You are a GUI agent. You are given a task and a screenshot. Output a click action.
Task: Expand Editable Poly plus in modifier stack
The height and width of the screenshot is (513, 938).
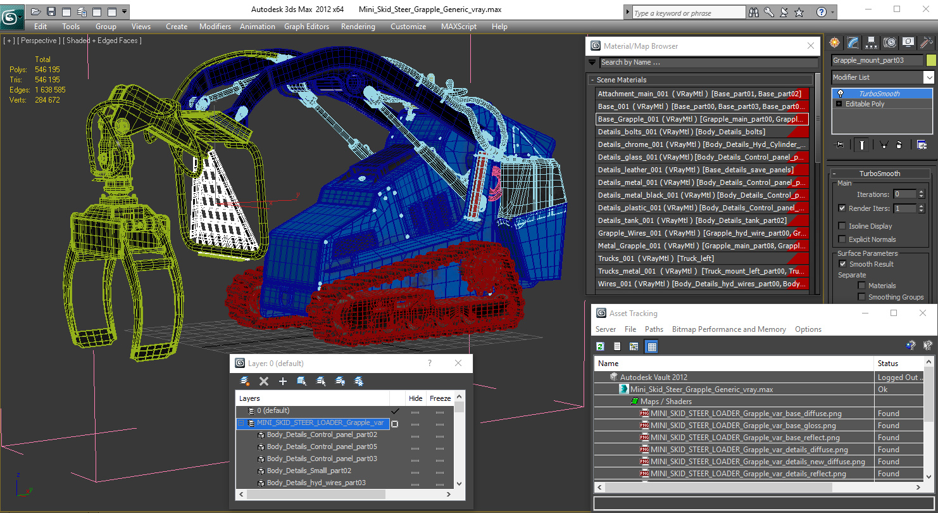pos(840,104)
